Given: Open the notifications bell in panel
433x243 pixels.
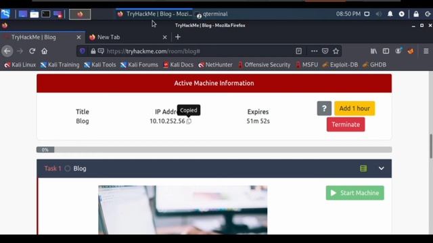Looking at the screenshot, I should 390,13.
